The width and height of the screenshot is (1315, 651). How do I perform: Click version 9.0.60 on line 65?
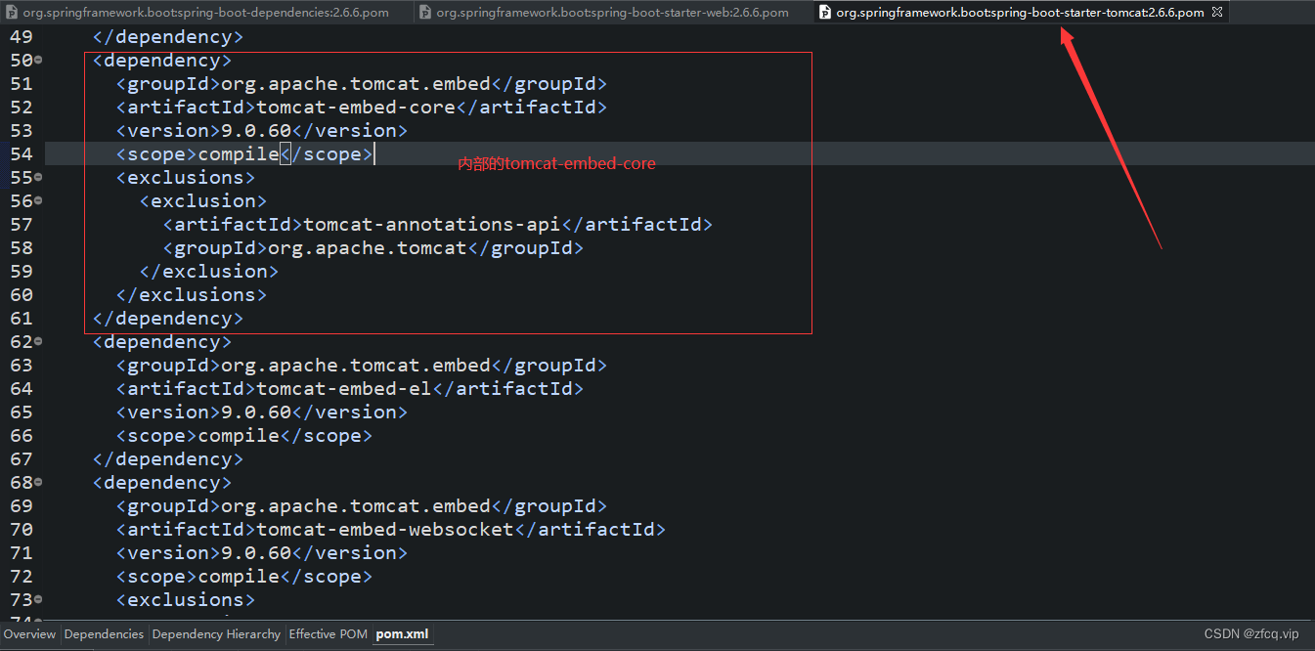pos(256,412)
